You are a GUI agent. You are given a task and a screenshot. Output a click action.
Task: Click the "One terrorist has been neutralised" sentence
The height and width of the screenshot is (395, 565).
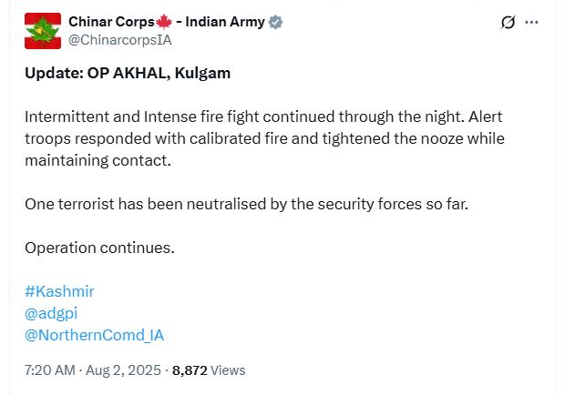pos(246,204)
